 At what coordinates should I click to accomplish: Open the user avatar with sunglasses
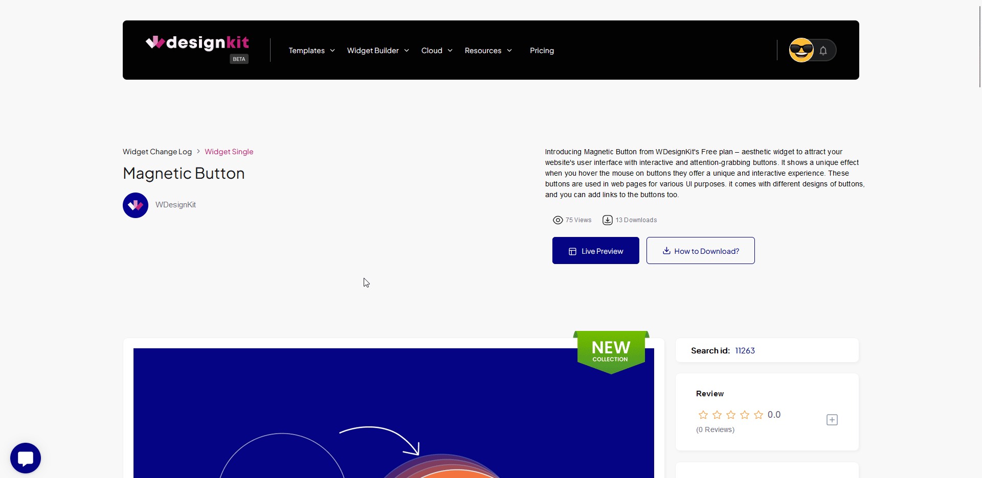(x=801, y=50)
